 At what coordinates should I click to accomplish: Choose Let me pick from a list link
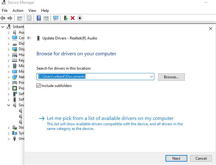click(x=110, y=118)
